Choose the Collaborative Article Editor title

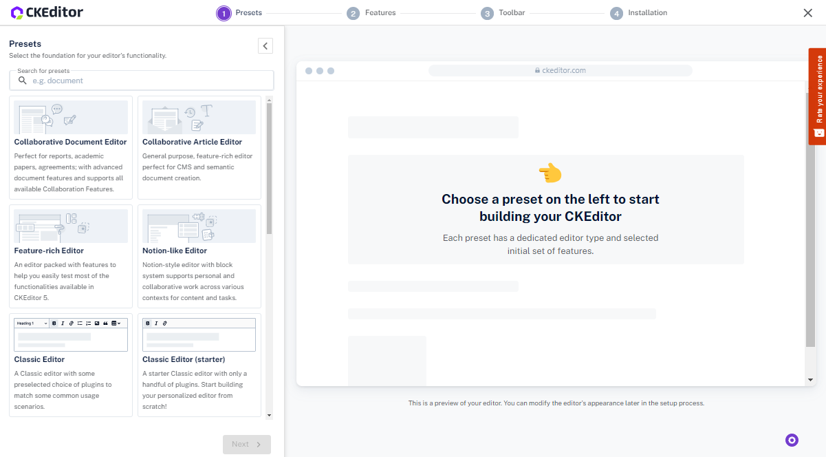[193, 142]
